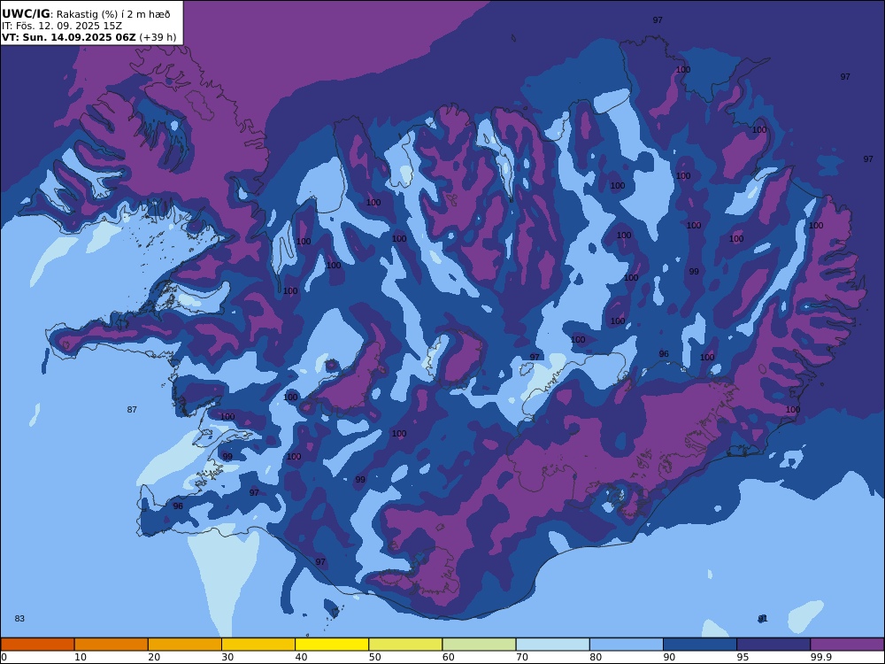Click the "(+39 h)" forecast offset text
This screenshot has width=885, height=664.
pyautogui.click(x=158, y=38)
